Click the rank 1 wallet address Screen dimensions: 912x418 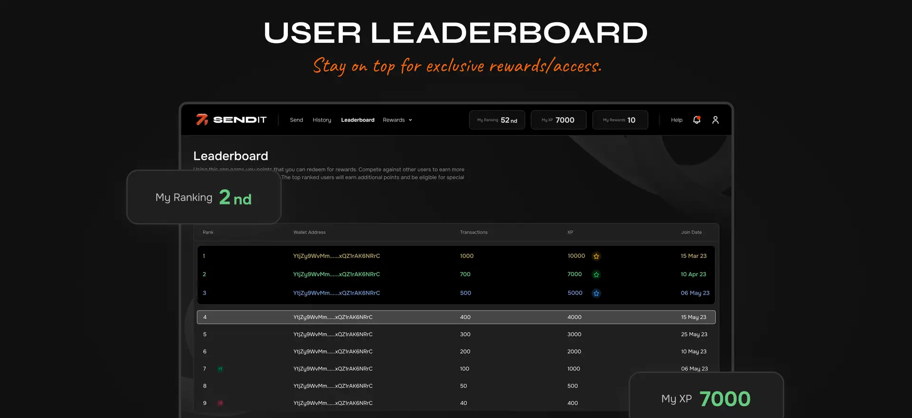pyautogui.click(x=336, y=256)
